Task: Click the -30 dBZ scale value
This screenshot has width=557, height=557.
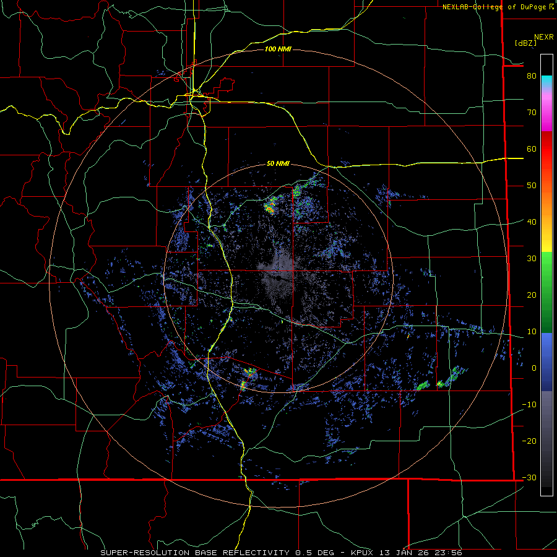Action: 529,478
